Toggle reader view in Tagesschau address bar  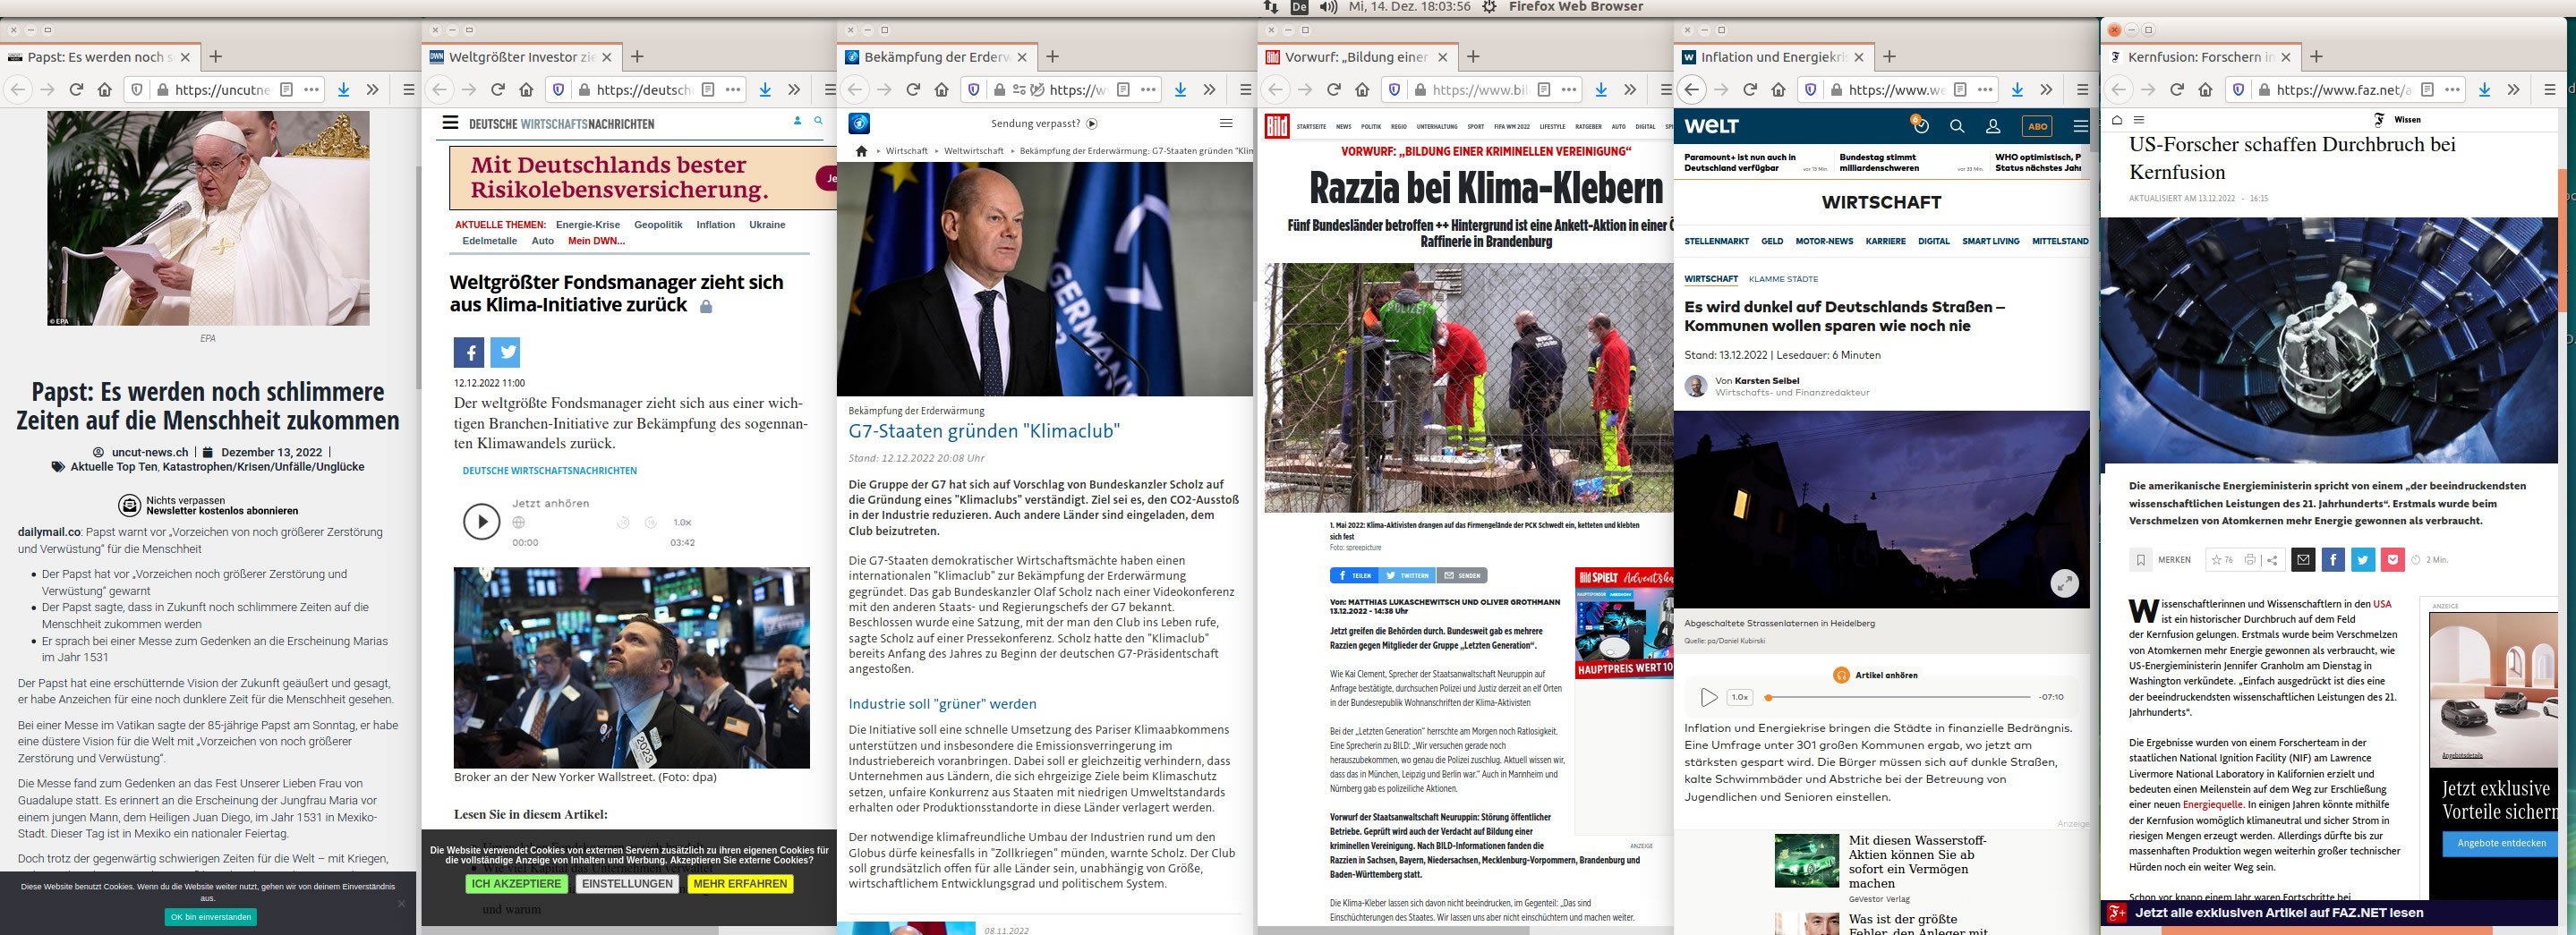coord(1123,90)
